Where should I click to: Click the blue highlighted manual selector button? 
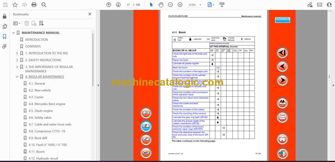click(146, 126)
